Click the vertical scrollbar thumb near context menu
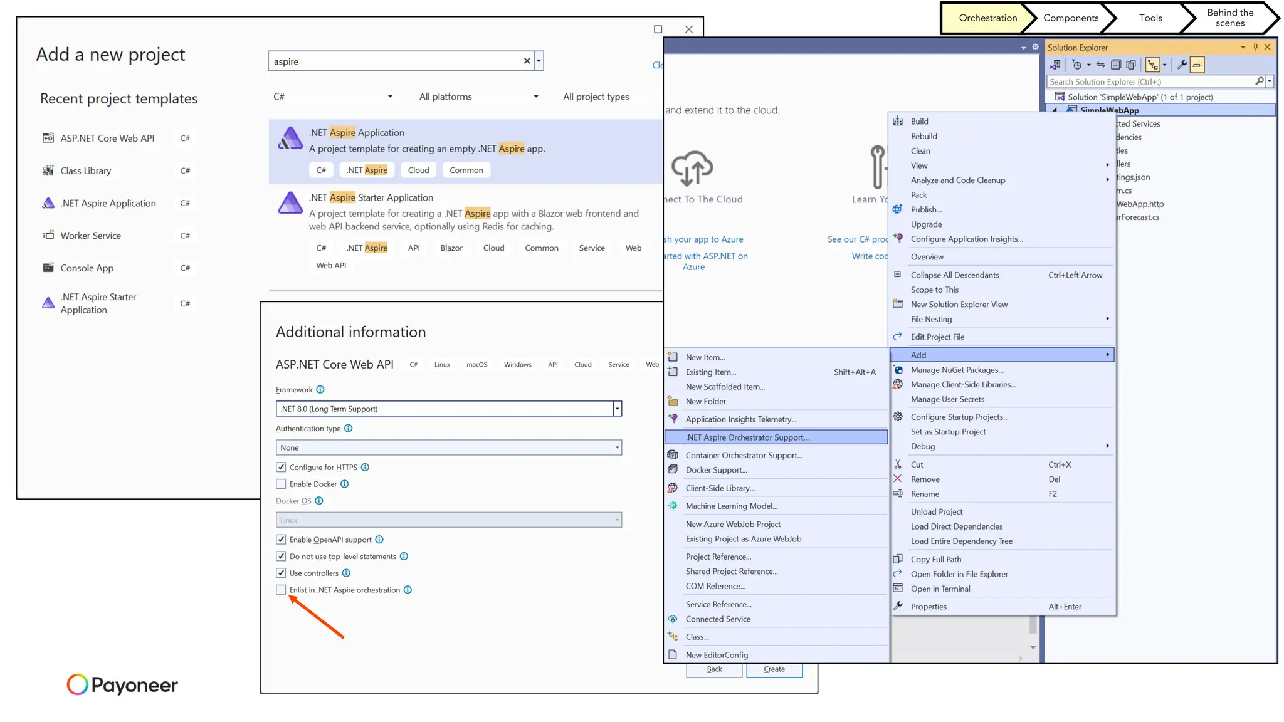The width and height of the screenshot is (1284, 722). pos(1033,625)
